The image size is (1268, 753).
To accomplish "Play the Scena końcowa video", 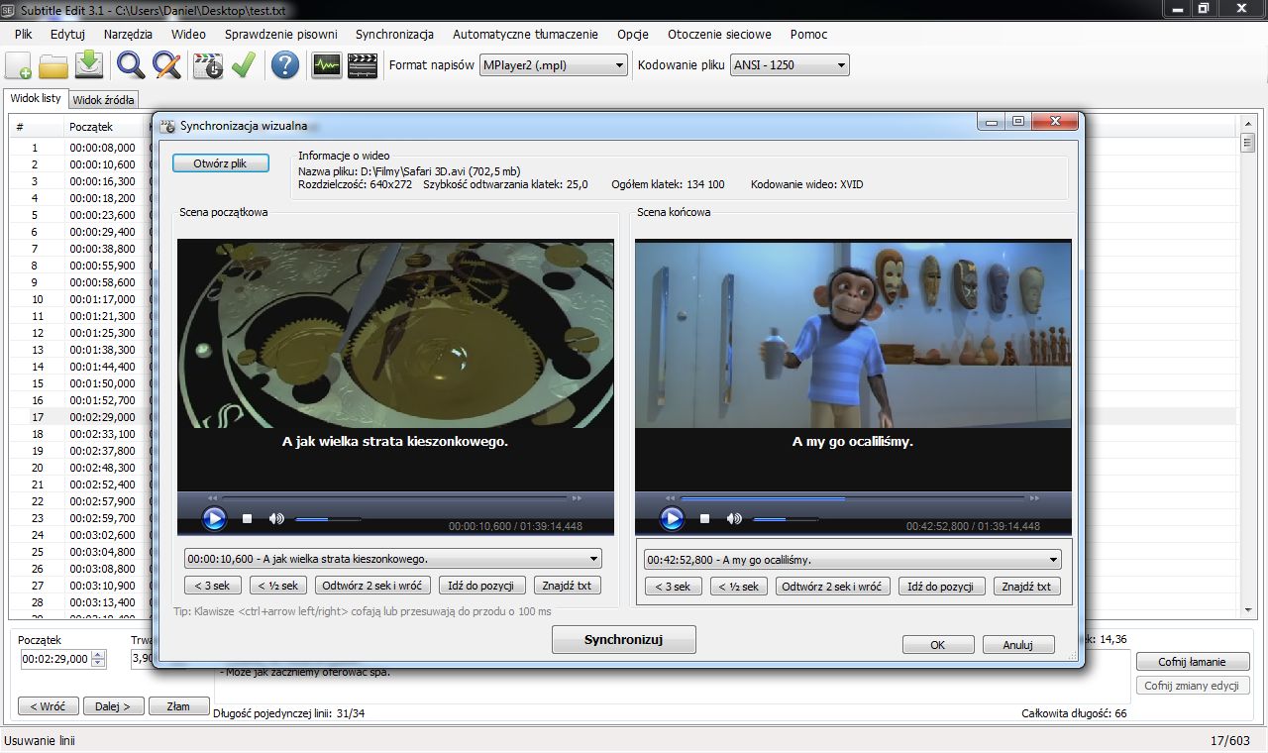I will coord(672,518).
